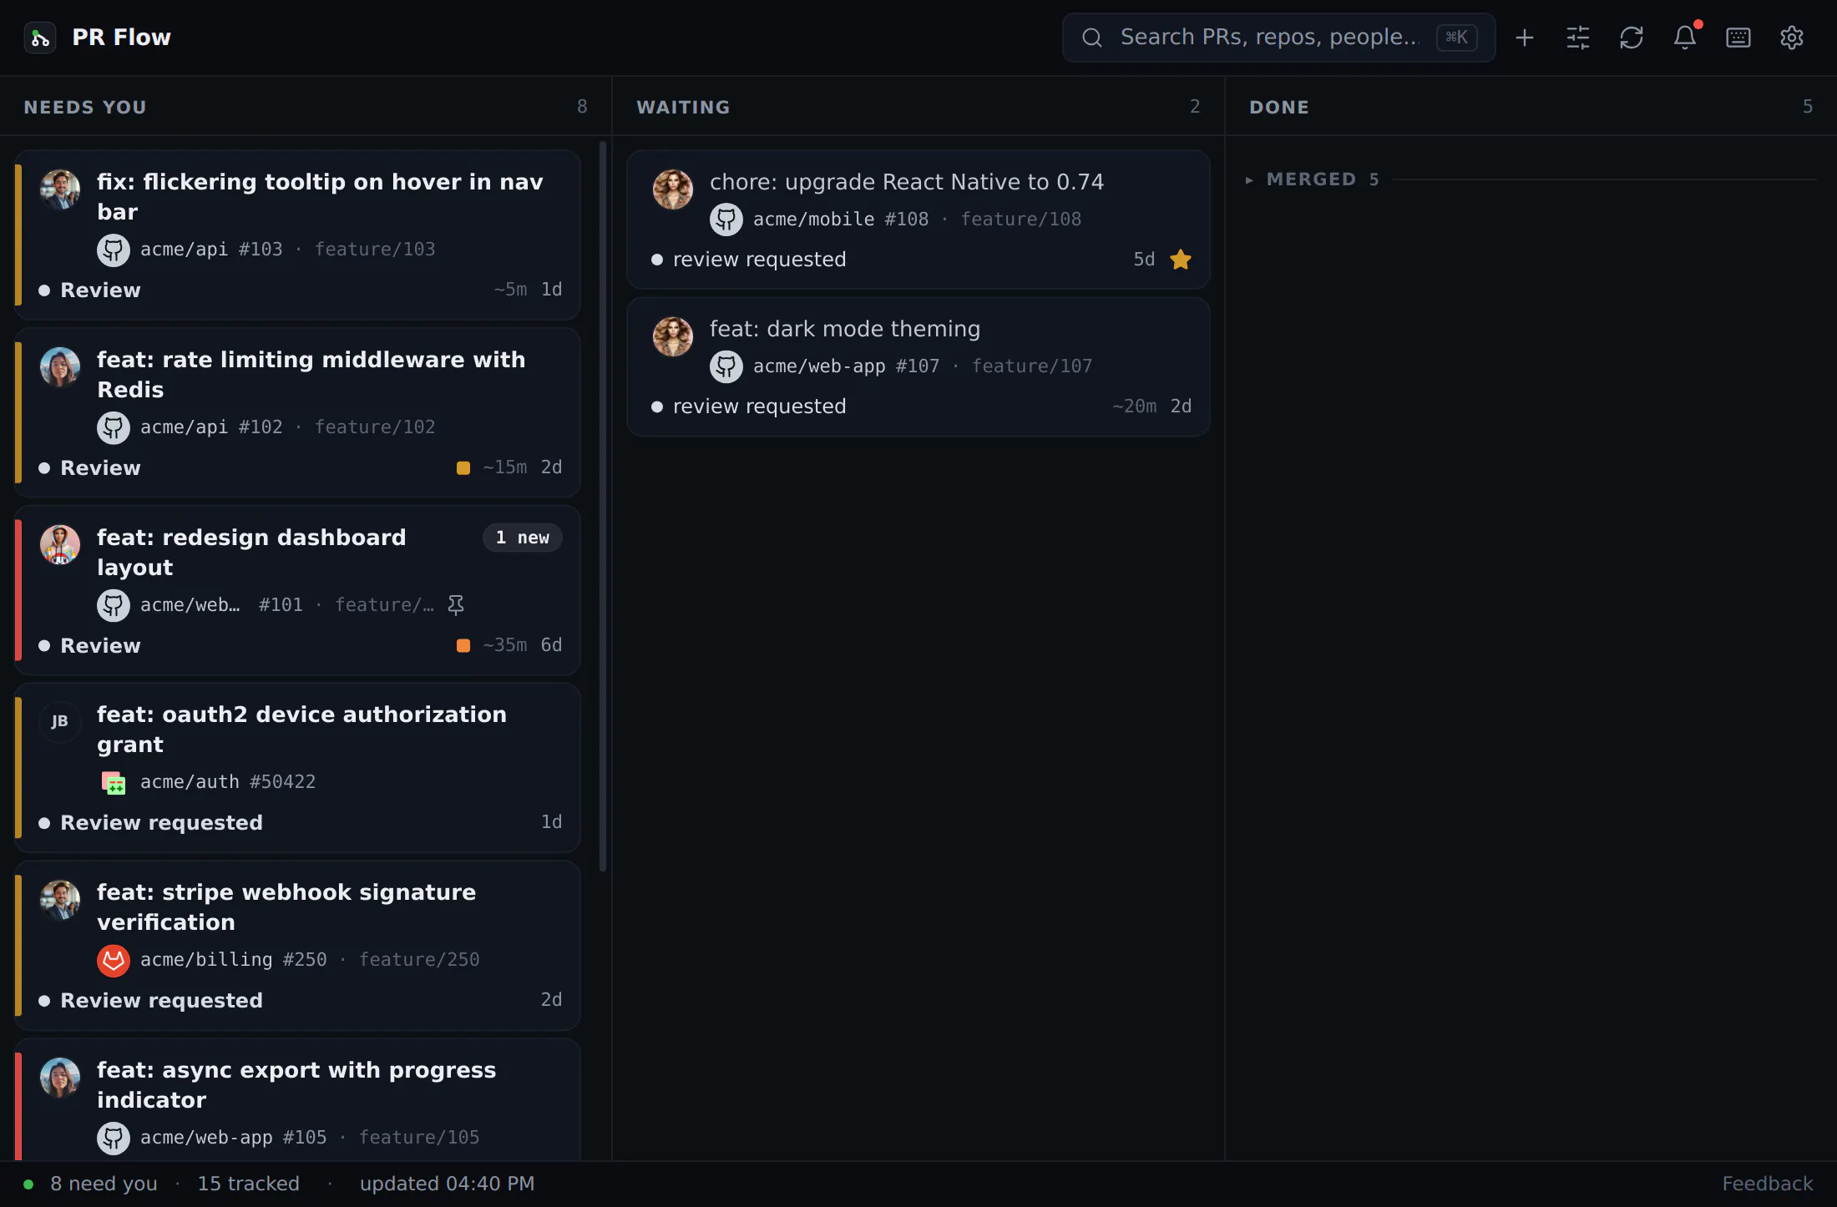Click 'acme/auth #50422' repo text
The width and height of the screenshot is (1837, 1207).
(228, 783)
